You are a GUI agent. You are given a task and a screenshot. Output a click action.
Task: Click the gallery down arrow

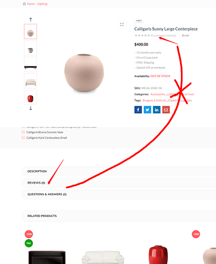31,108
